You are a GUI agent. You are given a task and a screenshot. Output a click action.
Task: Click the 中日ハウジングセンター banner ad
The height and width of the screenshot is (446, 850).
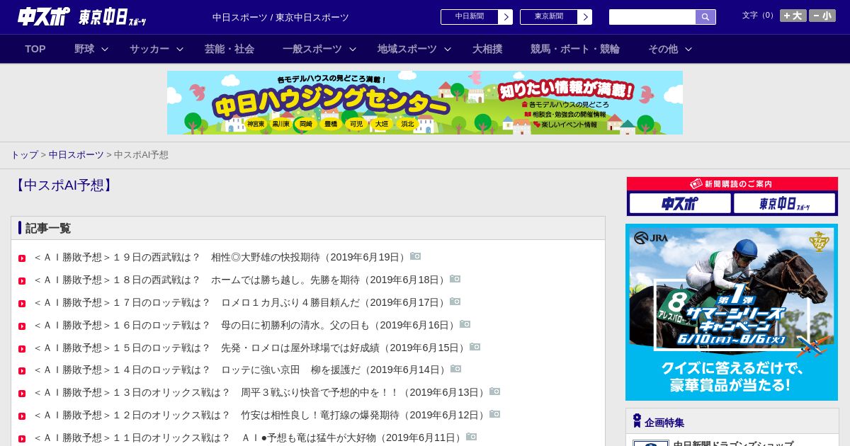[425, 103]
